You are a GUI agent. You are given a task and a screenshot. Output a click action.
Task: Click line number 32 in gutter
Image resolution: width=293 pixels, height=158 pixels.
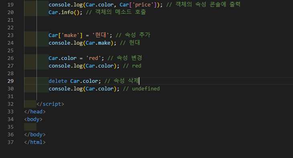[x=10, y=104]
